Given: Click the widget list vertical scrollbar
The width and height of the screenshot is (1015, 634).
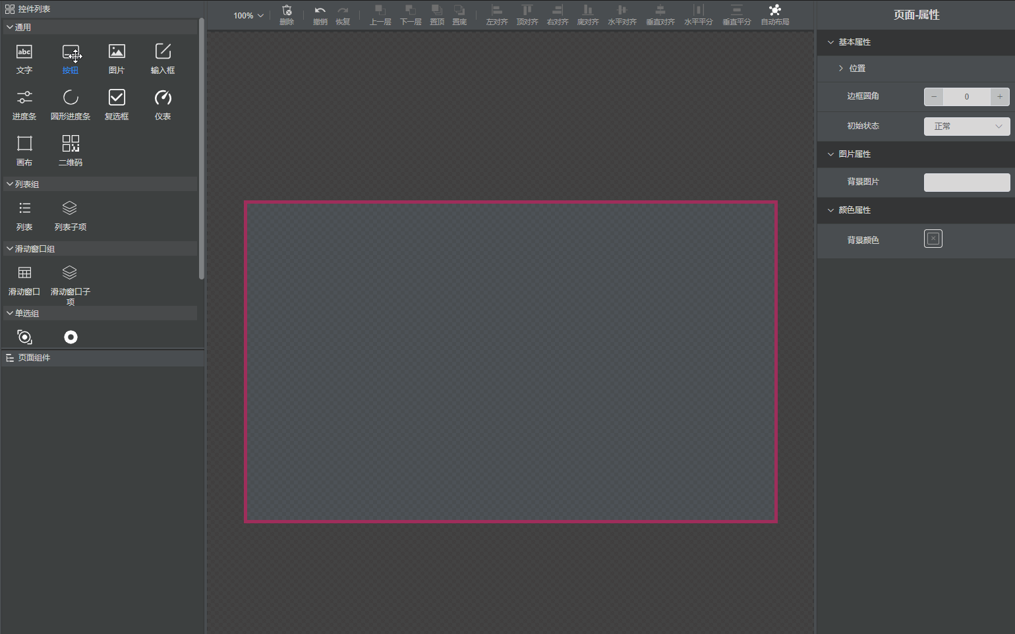Looking at the screenshot, I should 201,148.
